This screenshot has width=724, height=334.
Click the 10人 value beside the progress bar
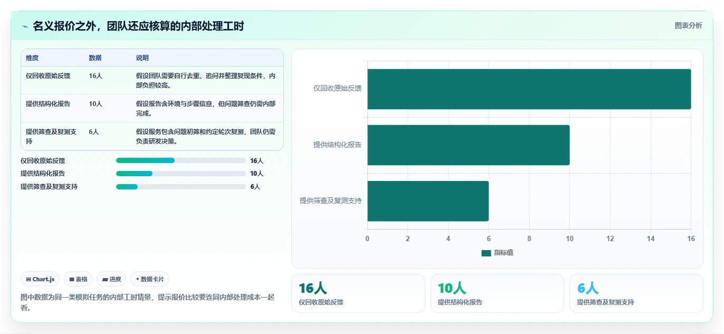coord(256,173)
